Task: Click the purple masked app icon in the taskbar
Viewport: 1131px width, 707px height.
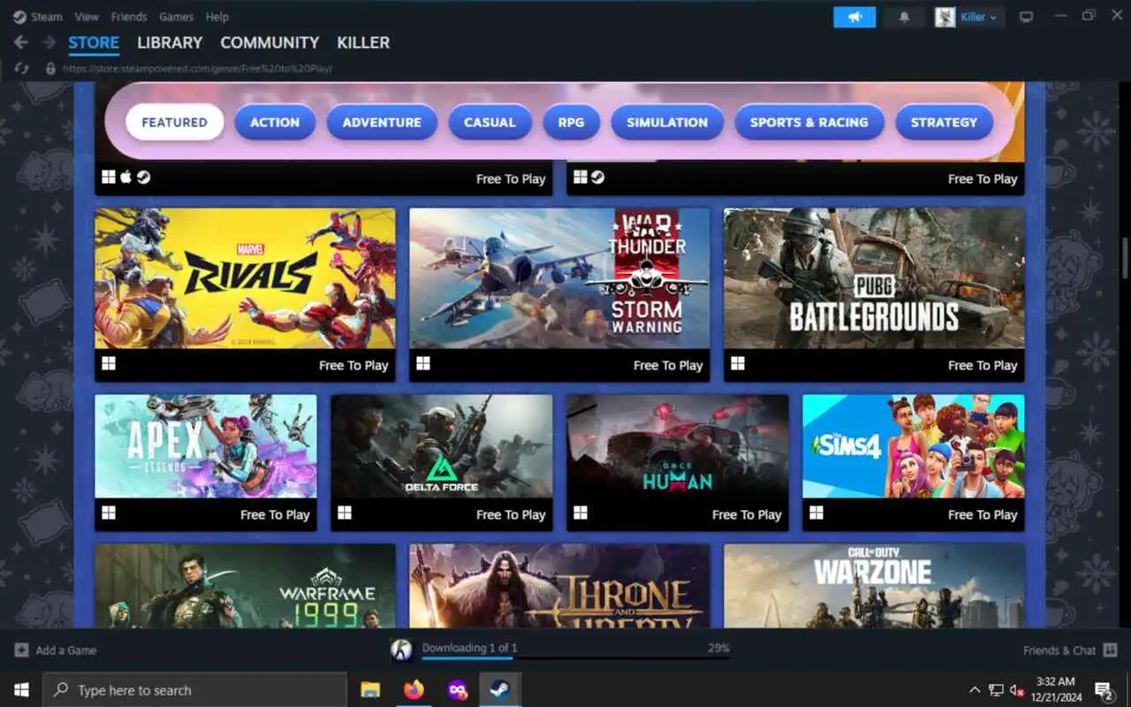Action: pyautogui.click(x=457, y=690)
